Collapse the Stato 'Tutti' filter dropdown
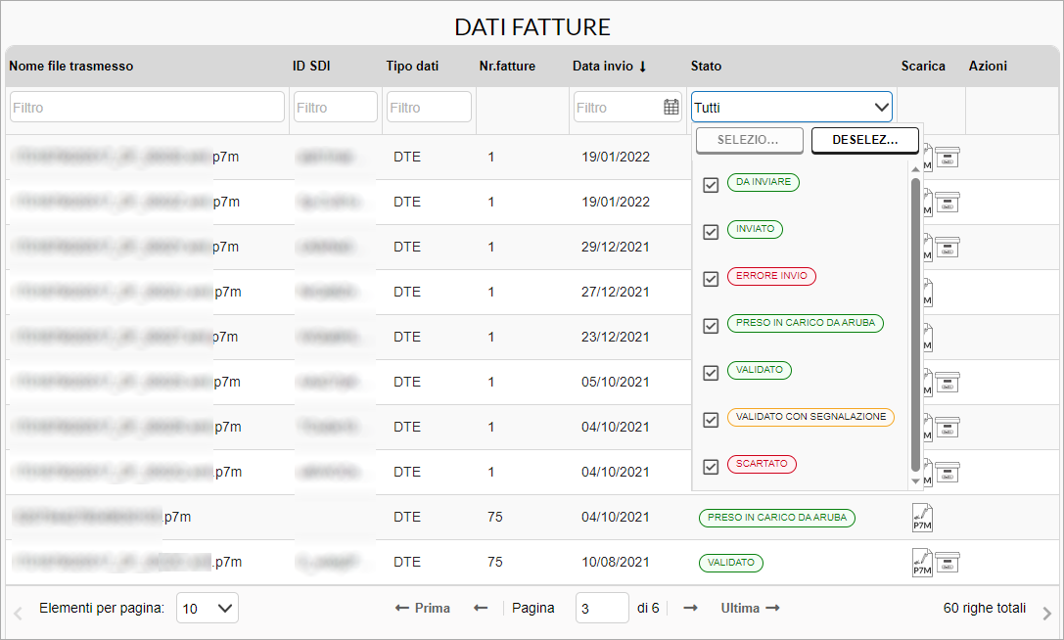This screenshot has height=640, width=1064. [879, 108]
